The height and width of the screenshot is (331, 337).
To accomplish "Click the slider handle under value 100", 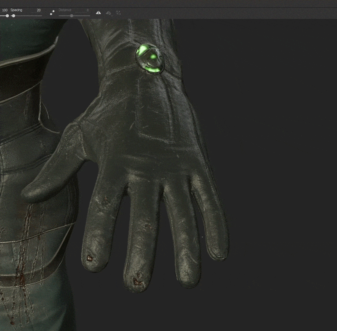I will coord(7,16).
